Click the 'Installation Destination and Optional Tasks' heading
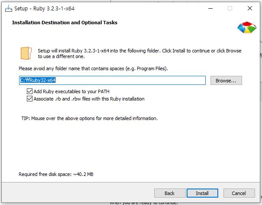This screenshot has width=262, height=205. 65,23
